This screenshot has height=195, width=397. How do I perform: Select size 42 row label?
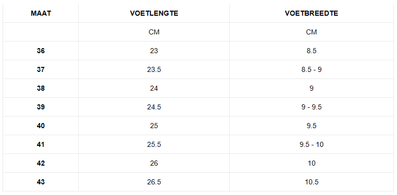[x=41, y=163]
